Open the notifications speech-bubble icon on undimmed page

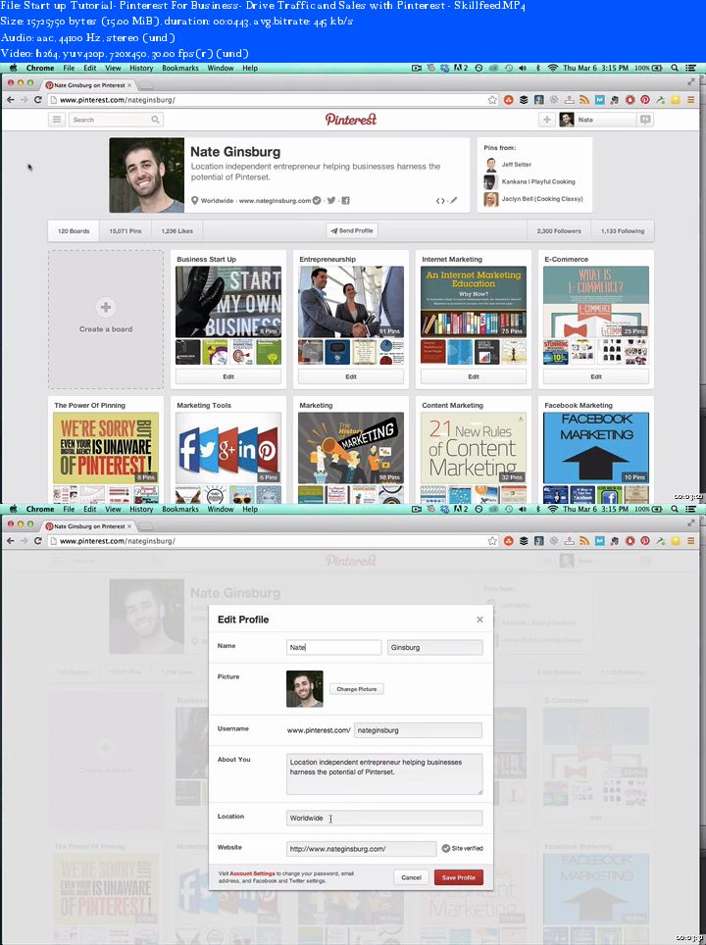pos(645,120)
